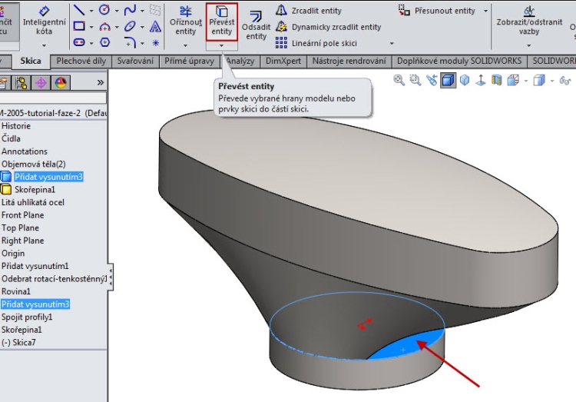Screen dimensions: 576x402
Task: Select Top Plane in feature tree
Action: point(20,228)
